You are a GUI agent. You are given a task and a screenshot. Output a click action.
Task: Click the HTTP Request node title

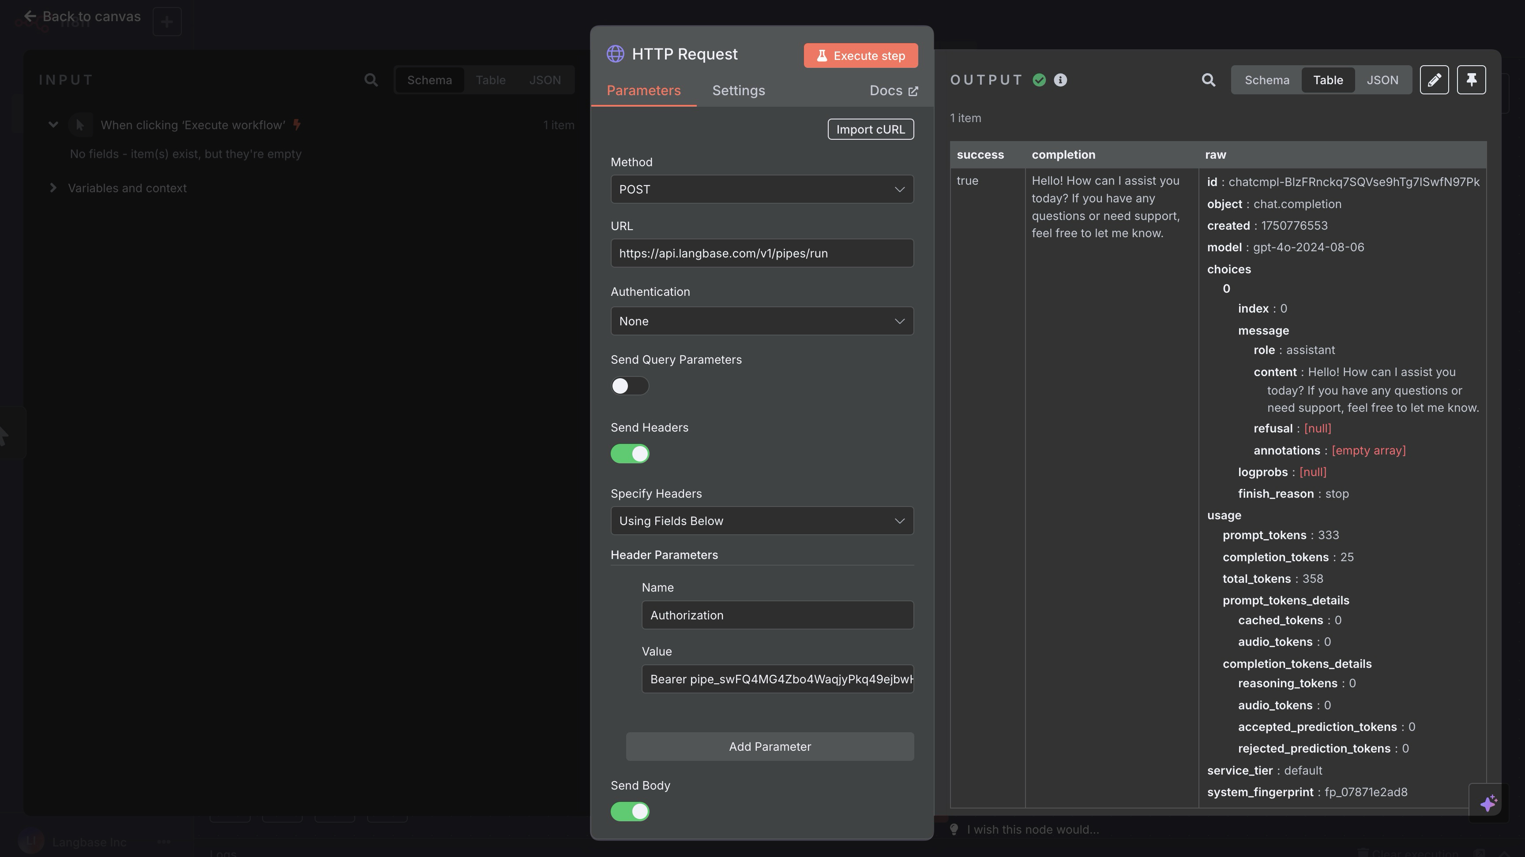(684, 54)
